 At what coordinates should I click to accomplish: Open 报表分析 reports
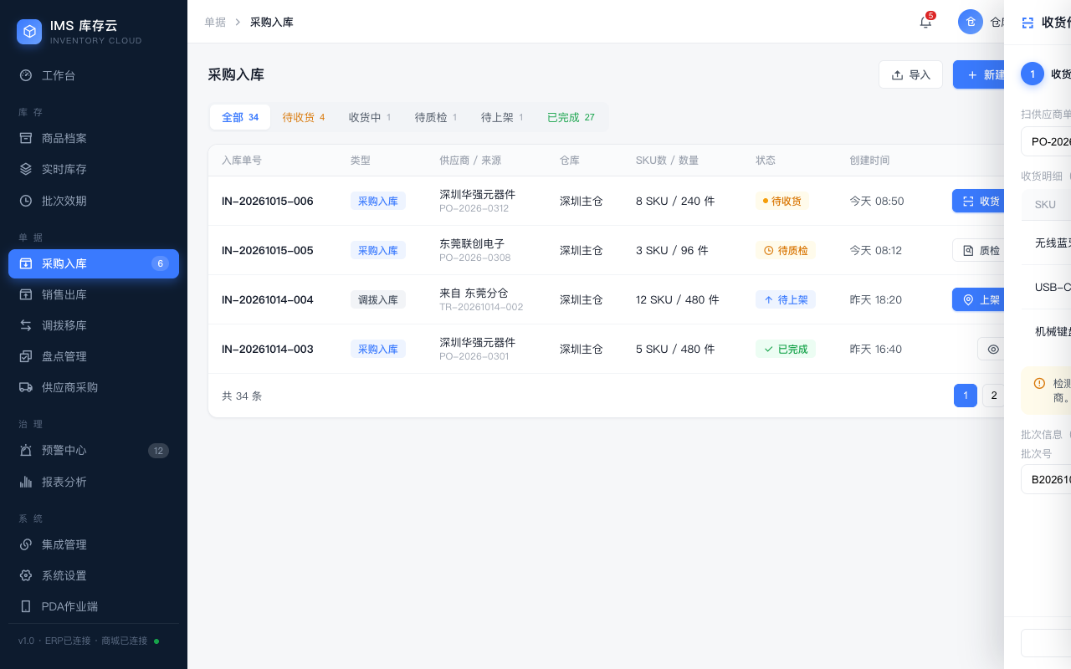coord(94,482)
